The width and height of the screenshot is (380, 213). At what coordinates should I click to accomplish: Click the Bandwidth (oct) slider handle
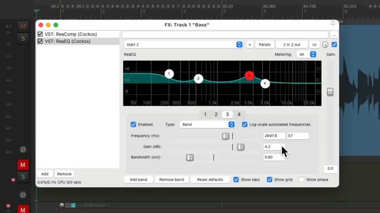[190, 157]
